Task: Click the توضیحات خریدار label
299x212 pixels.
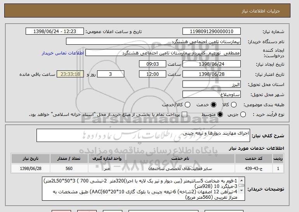Action: 266,189
